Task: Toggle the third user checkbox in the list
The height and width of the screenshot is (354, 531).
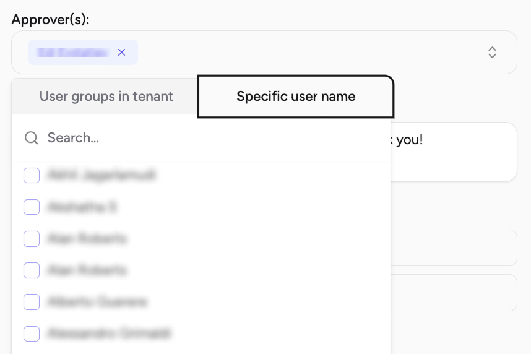Action: [32, 239]
